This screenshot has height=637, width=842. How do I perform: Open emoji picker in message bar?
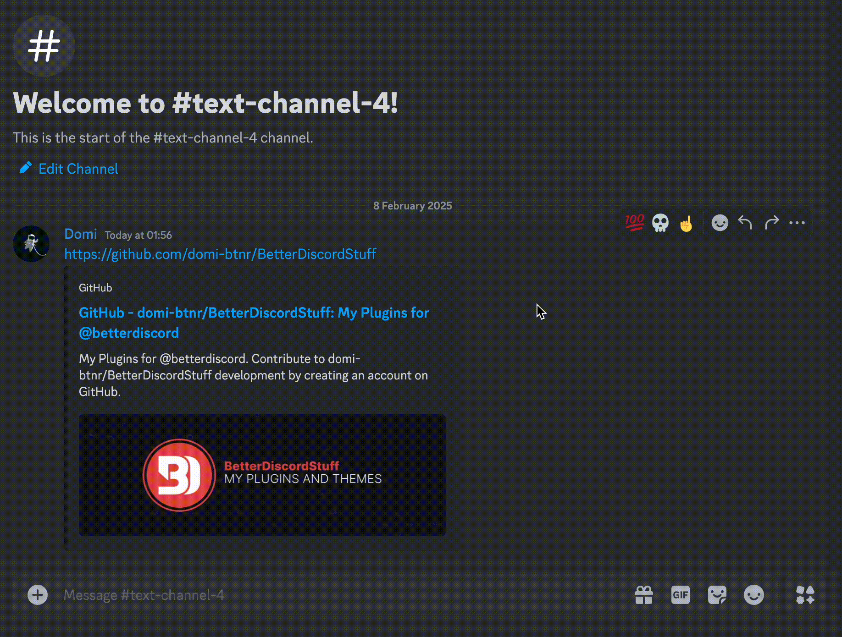[x=754, y=595]
